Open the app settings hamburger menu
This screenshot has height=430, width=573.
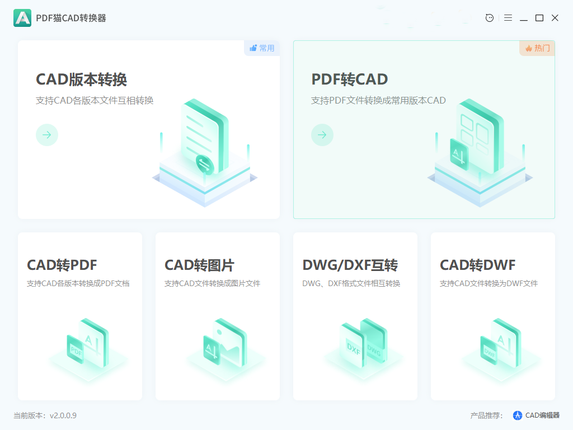pyautogui.click(x=508, y=17)
